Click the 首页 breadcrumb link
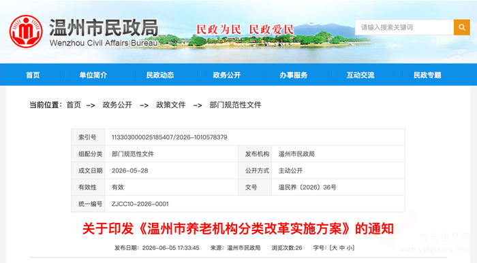 [74, 105]
